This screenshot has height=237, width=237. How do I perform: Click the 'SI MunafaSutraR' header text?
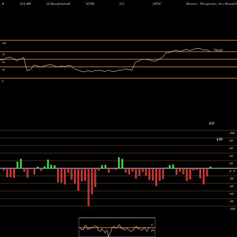tap(58, 4)
